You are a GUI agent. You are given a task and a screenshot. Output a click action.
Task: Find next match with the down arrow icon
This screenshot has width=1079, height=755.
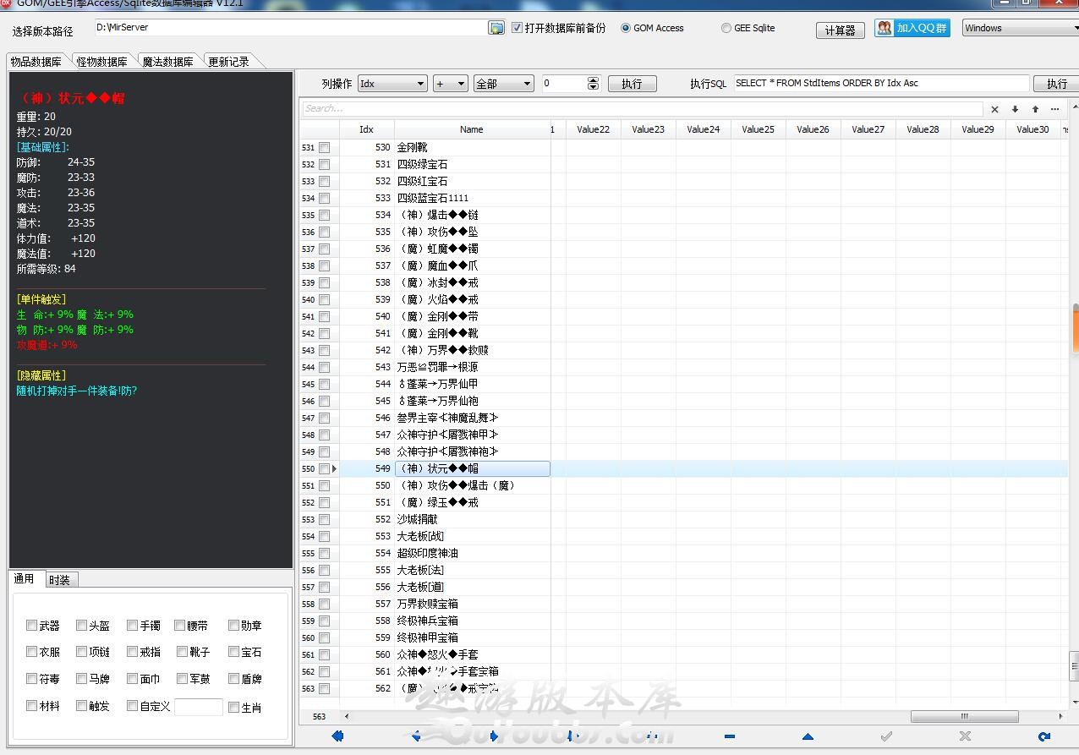pos(1015,109)
